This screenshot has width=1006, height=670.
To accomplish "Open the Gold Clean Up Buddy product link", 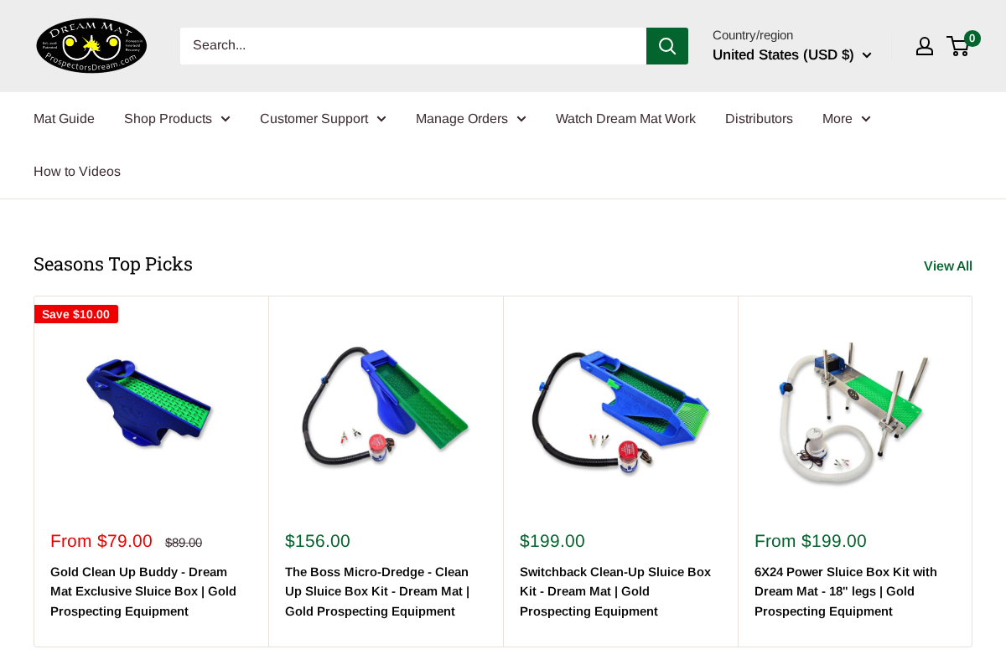I will [143, 590].
